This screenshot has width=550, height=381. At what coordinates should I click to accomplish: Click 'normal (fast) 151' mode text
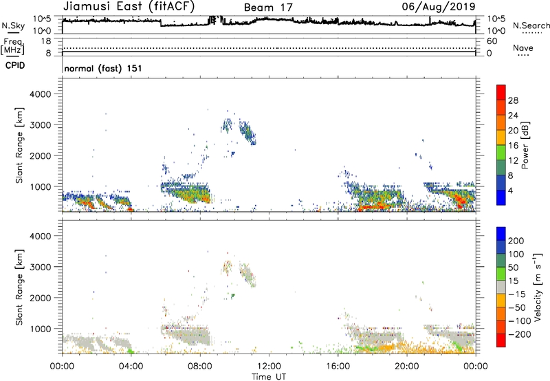103,68
